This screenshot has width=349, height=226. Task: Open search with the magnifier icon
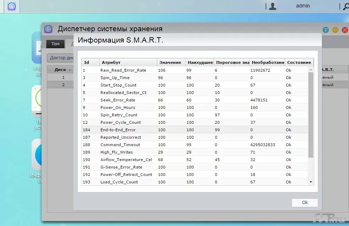(345, 6)
